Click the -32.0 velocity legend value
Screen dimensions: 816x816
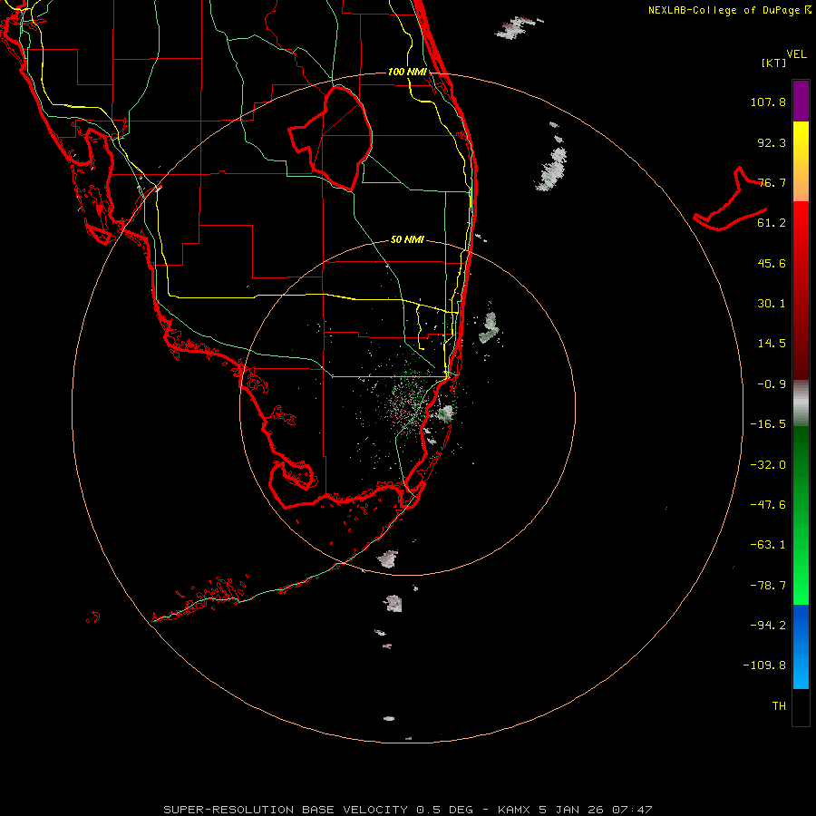tap(768, 465)
